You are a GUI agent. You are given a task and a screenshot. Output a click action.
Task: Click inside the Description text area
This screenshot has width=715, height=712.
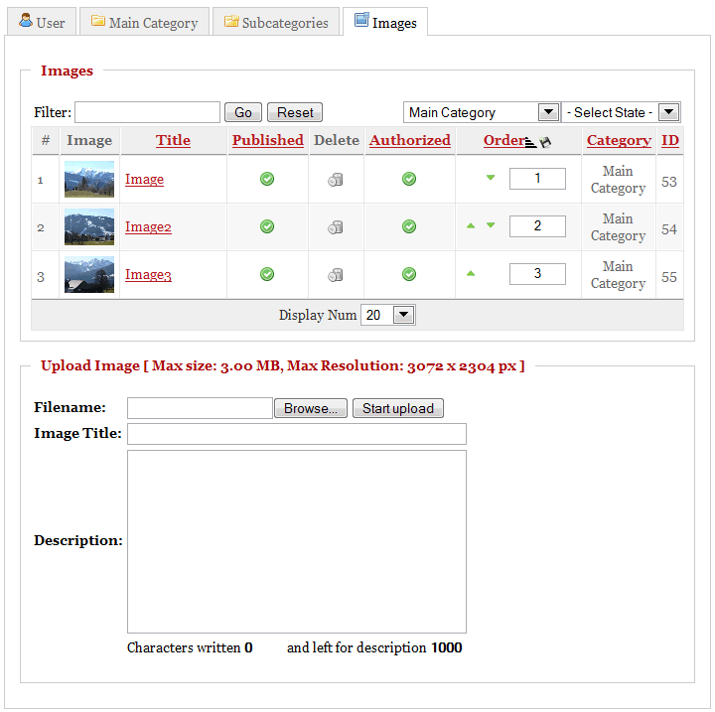point(297,542)
